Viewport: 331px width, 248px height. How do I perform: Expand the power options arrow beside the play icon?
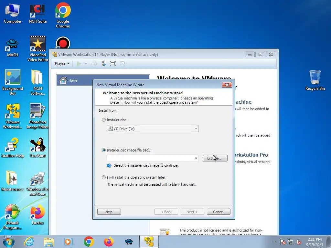[86, 64]
